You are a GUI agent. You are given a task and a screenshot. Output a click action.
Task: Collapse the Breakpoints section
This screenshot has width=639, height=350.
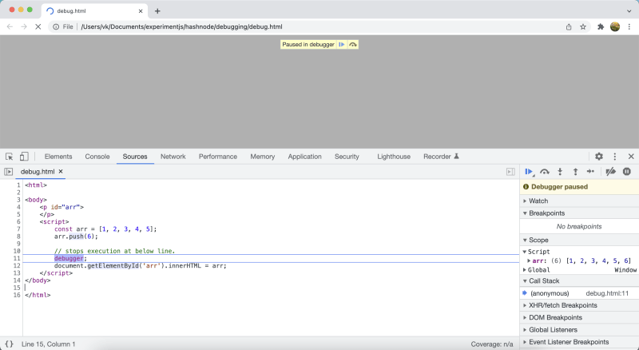point(579,213)
